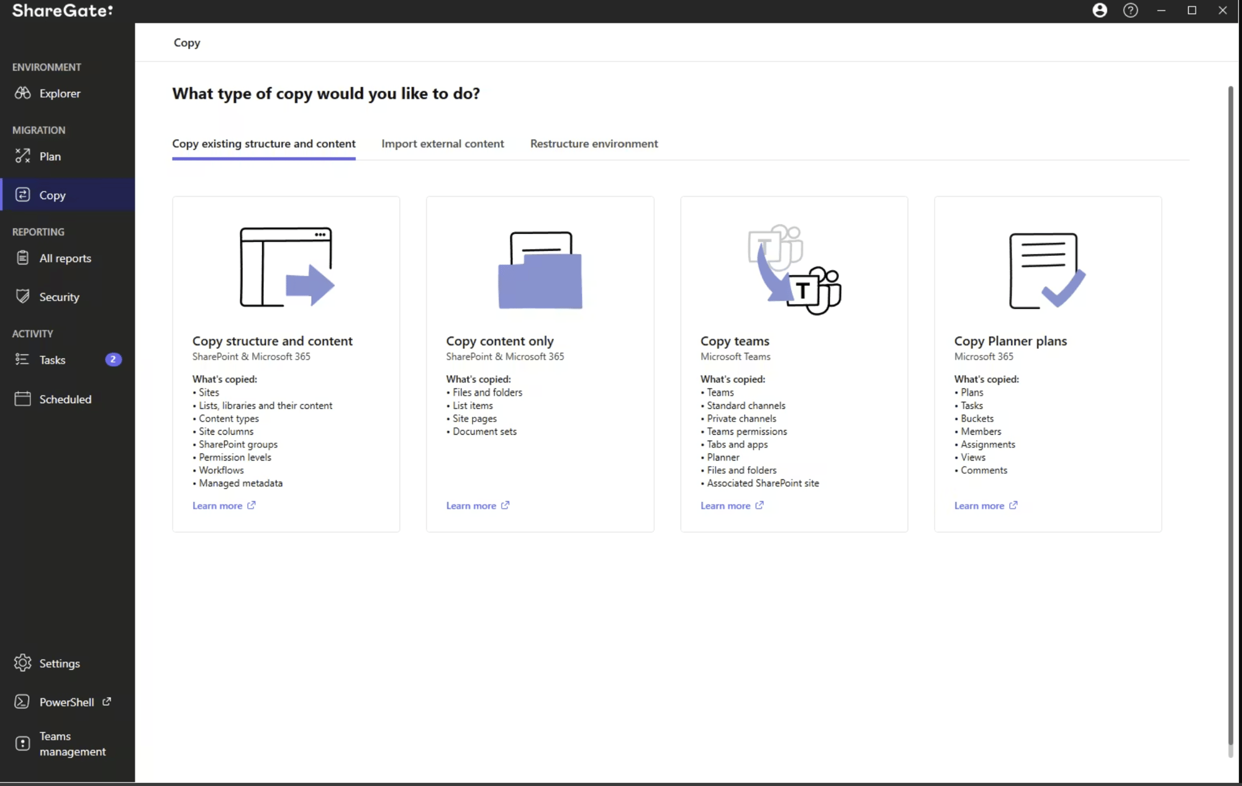Screen dimensions: 1242x786
Task: Click the user account icon
Action: 1099,11
